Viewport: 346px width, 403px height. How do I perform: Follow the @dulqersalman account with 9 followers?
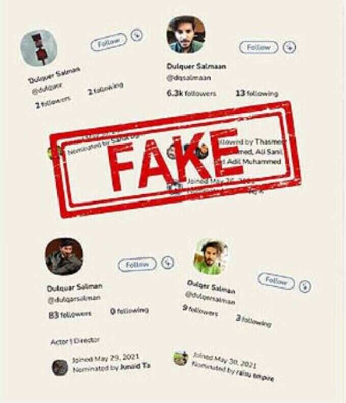point(276,281)
